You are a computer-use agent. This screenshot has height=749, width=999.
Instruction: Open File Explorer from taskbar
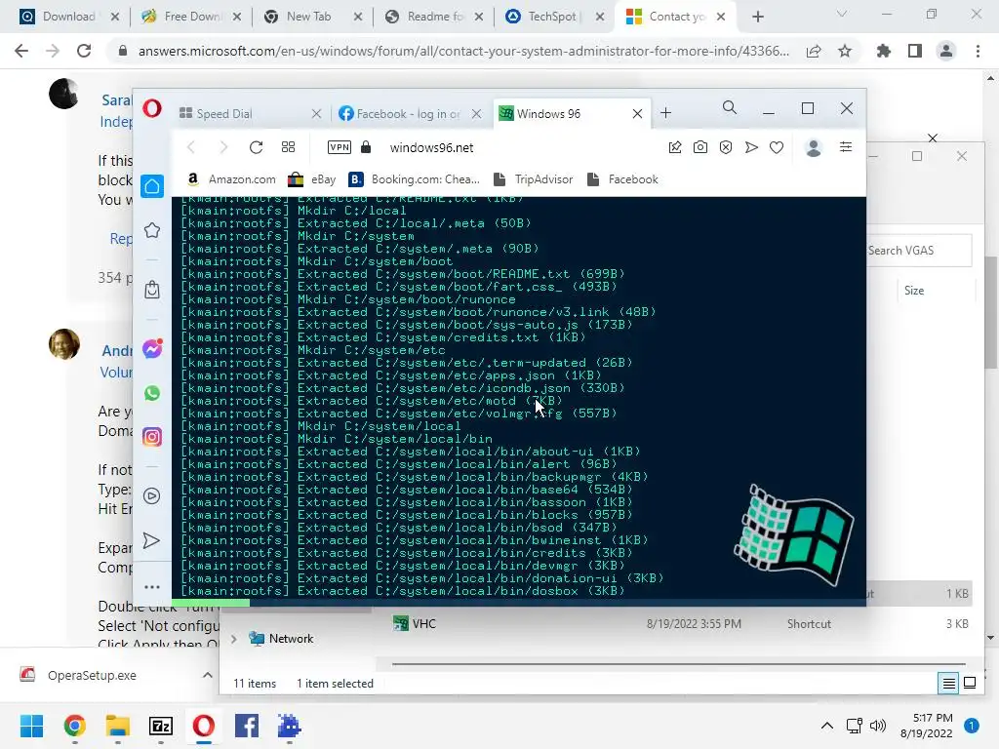(118, 726)
